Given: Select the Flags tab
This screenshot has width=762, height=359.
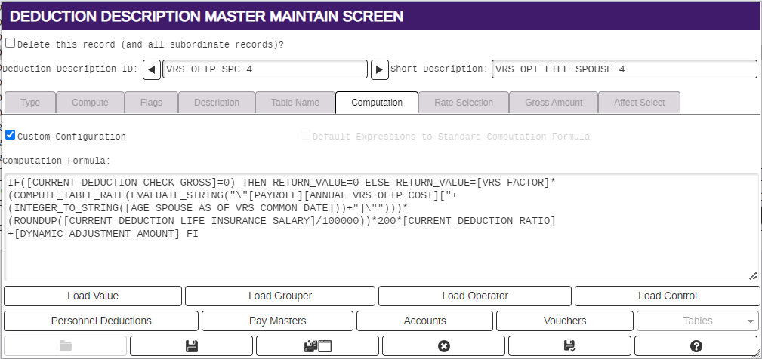Looking at the screenshot, I should (151, 103).
